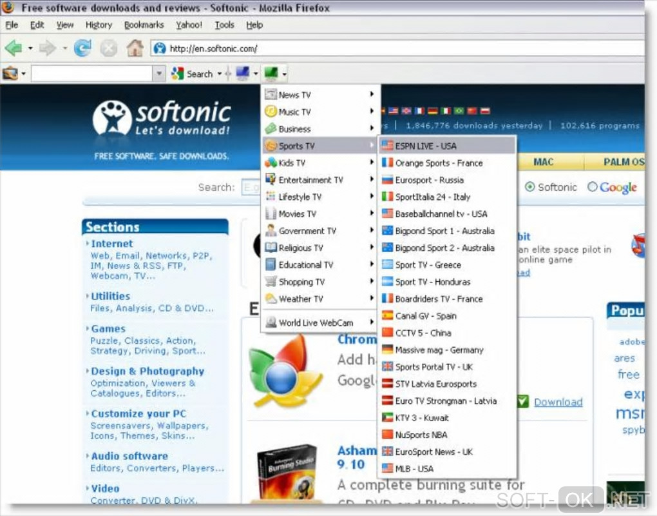
Task: Open the Kids TV submenu
Action: click(x=319, y=163)
